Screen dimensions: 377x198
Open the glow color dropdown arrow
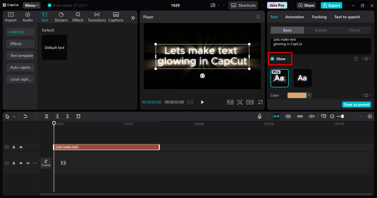click(x=309, y=95)
